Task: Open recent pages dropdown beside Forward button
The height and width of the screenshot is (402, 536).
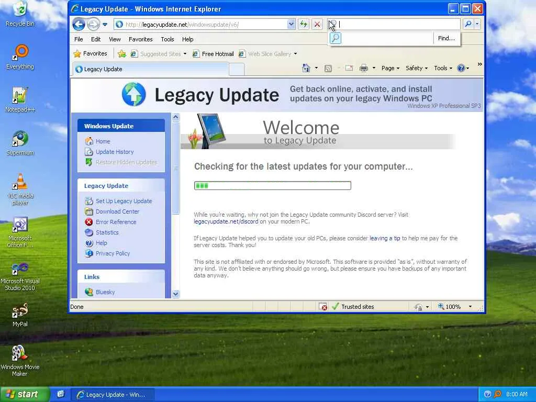Action: point(105,25)
